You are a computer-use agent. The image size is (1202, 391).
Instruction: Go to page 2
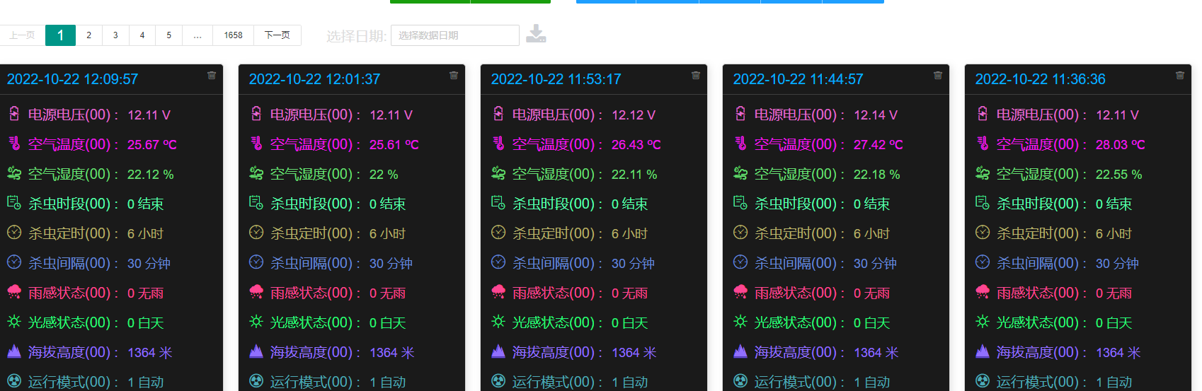[88, 35]
